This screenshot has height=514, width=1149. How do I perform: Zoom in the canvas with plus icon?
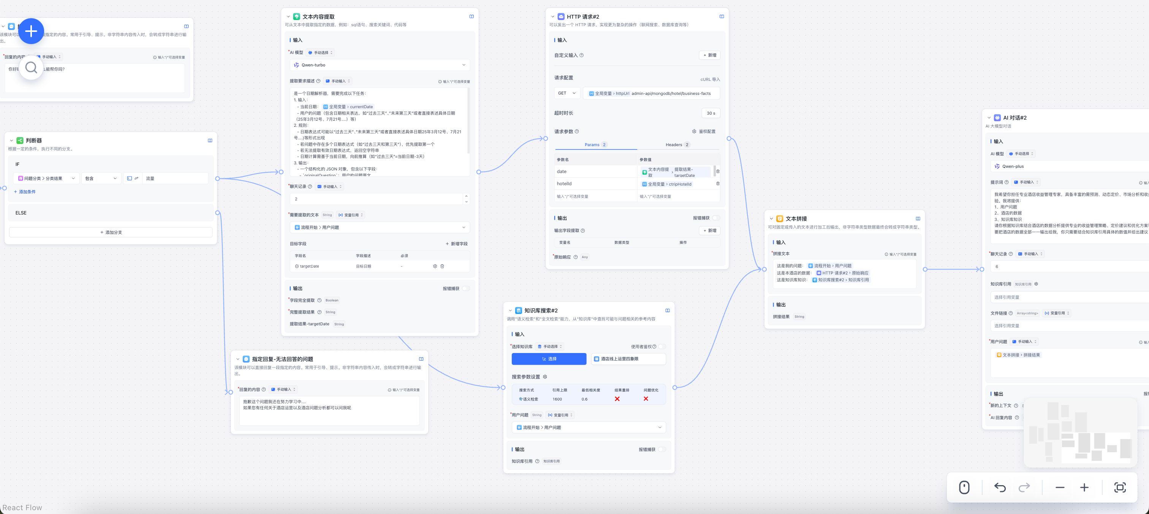pos(1084,487)
